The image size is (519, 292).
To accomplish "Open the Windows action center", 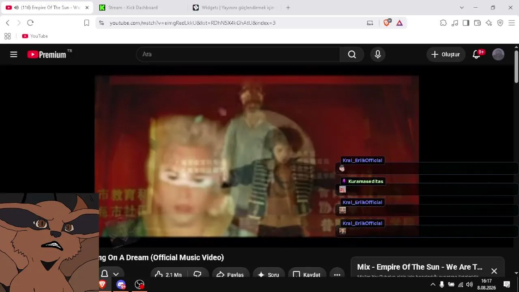I will coord(507,285).
